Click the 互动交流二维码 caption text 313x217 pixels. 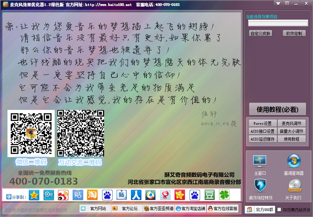[x=80, y=162]
